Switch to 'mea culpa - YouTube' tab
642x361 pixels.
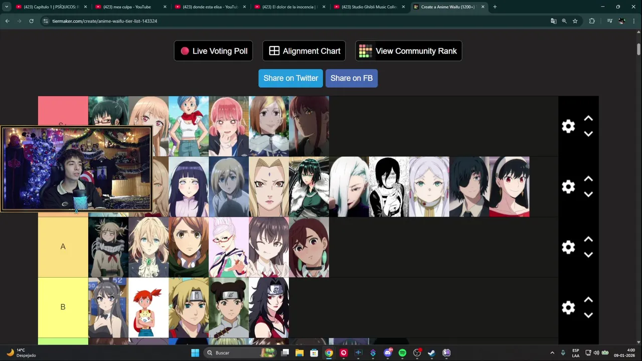pyautogui.click(x=130, y=7)
